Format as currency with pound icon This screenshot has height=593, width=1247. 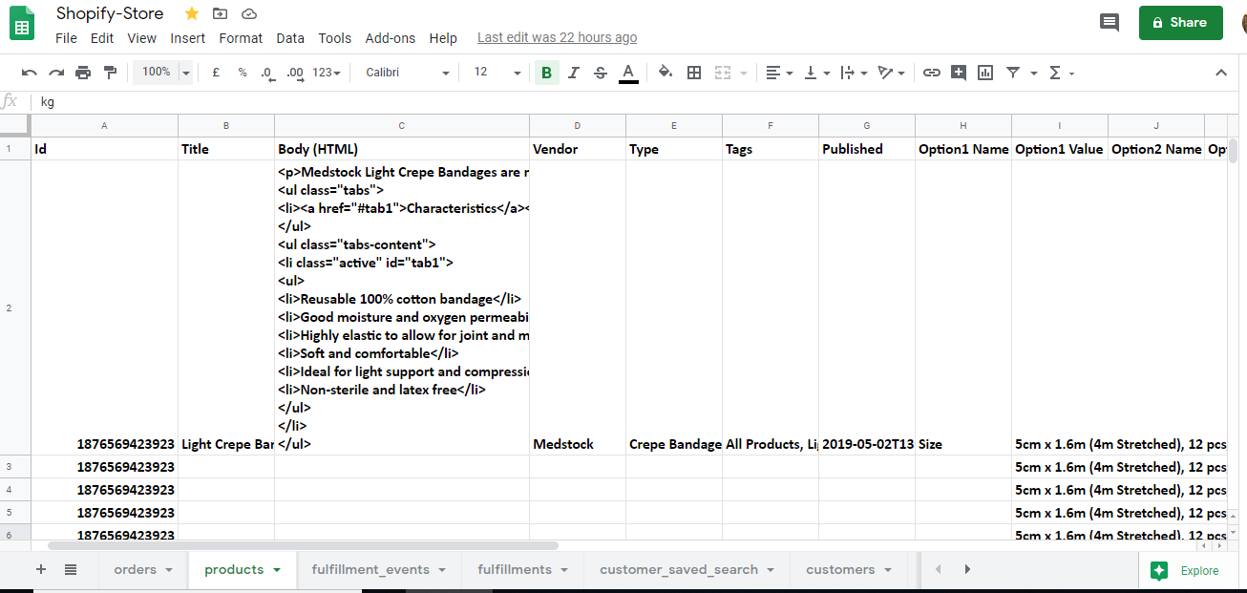click(x=216, y=73)
